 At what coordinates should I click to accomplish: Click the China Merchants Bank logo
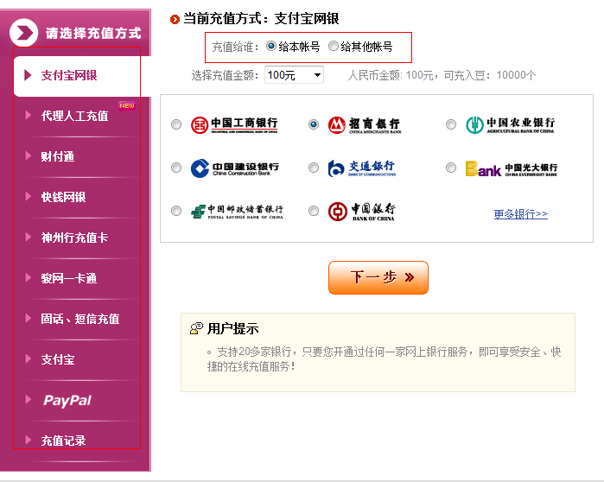[364, 125]
